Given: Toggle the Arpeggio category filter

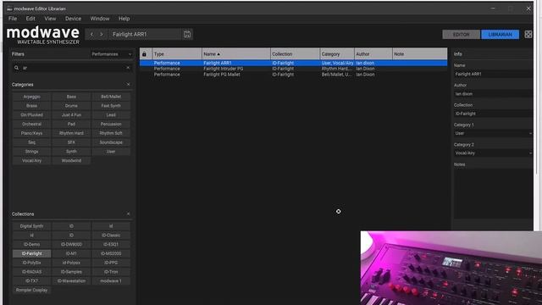Looking at the screenshot, I should tap(32, 97).
